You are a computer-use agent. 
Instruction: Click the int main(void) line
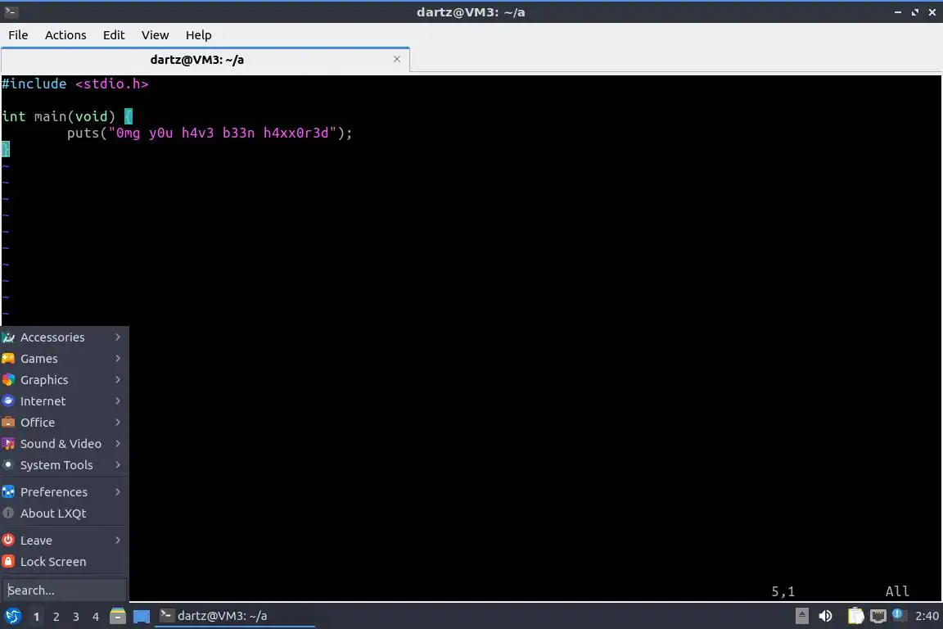(67, 116)
